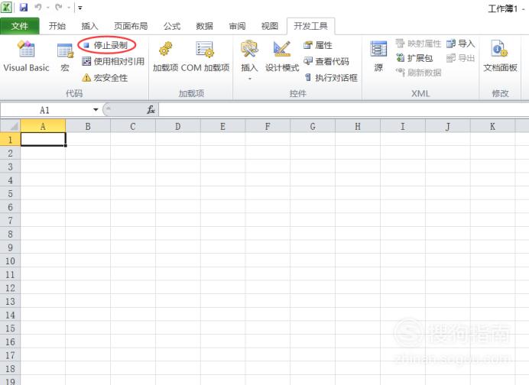Open the undo history dropdown arrow
The image size is (529, 385).
tap(48, 8)
